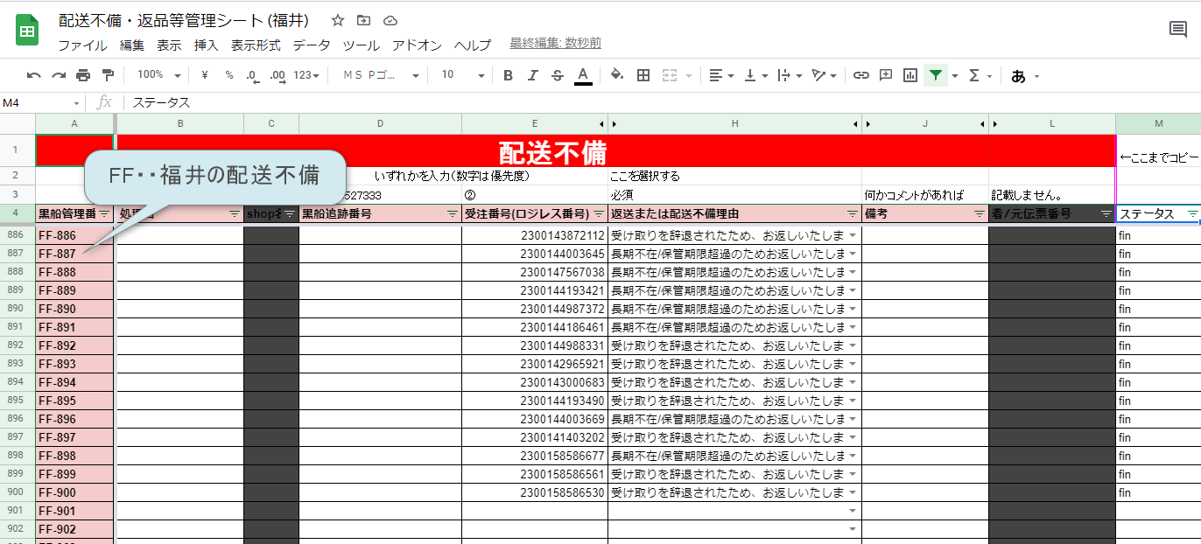Open filter on 返送または配送不備理由 header
The image size is (1201, 544).
(852, 214)
